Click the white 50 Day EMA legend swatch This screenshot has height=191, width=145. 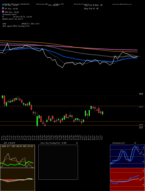(x=3, y=8)
